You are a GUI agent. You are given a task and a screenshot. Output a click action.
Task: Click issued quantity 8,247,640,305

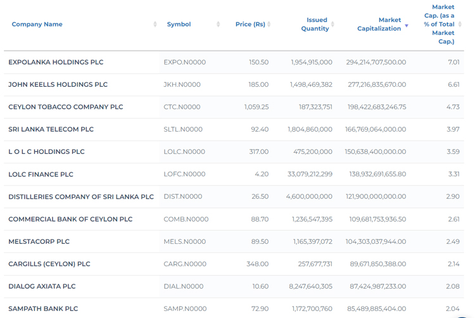click(x=310, y=286)
